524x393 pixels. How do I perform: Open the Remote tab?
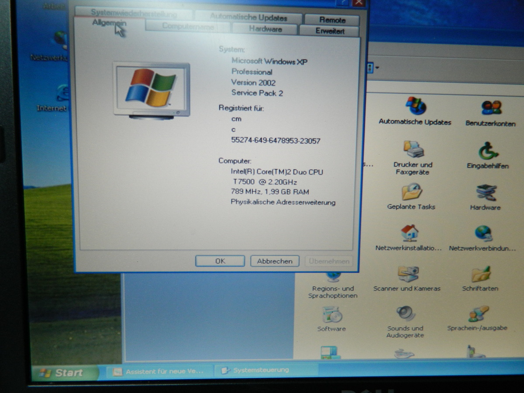point(332,20)
